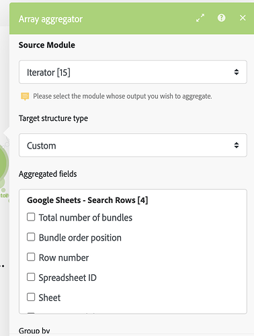Open the Source Module dropdown
This screenshot has width=254, height=336.
pyautogui.click(x=133, y=72)
